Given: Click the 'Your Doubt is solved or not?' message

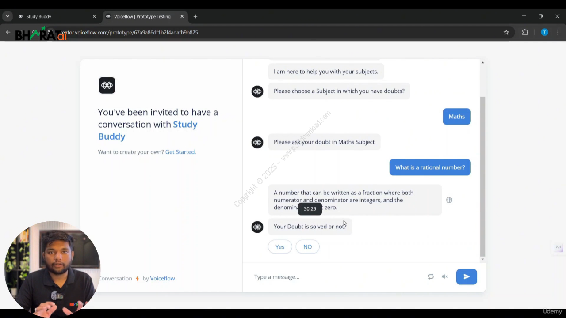Looking at the screenshot, I should click(x=310, y=227).
